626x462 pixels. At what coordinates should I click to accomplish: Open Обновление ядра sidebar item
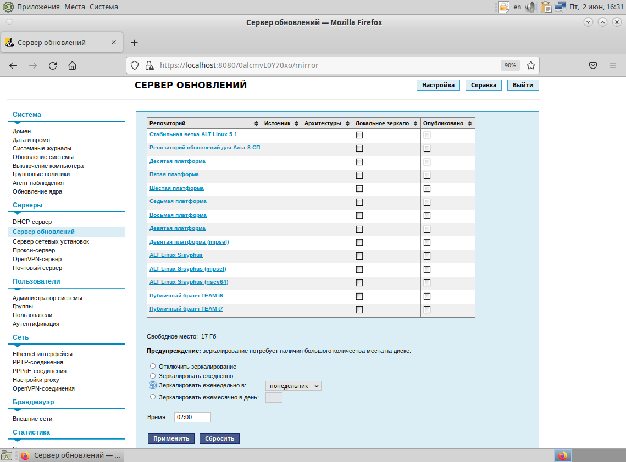point(37,191)
